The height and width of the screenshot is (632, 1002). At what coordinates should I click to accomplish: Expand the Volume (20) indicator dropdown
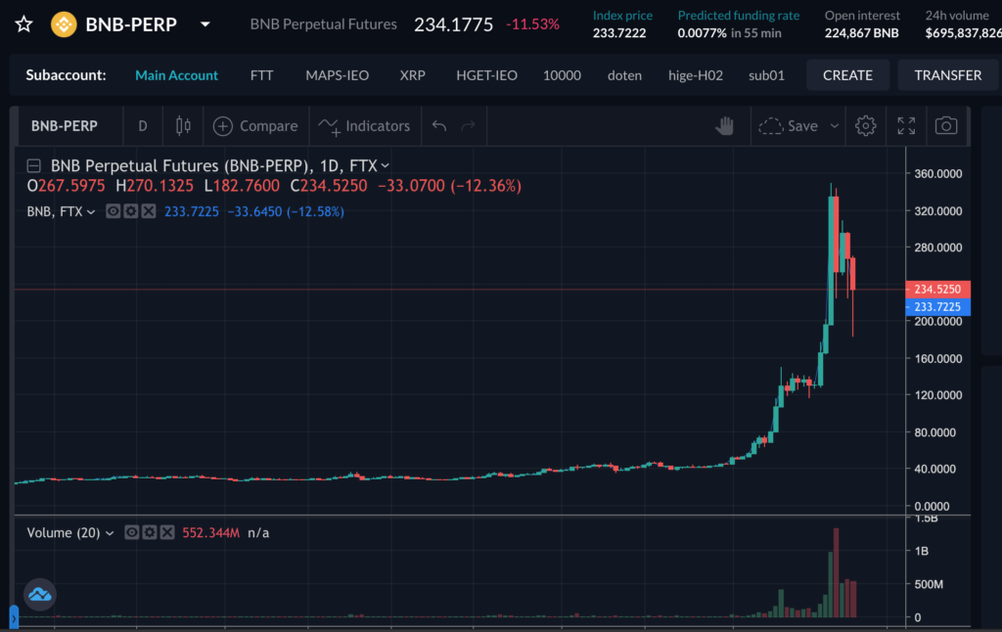[x=110, y=533]
